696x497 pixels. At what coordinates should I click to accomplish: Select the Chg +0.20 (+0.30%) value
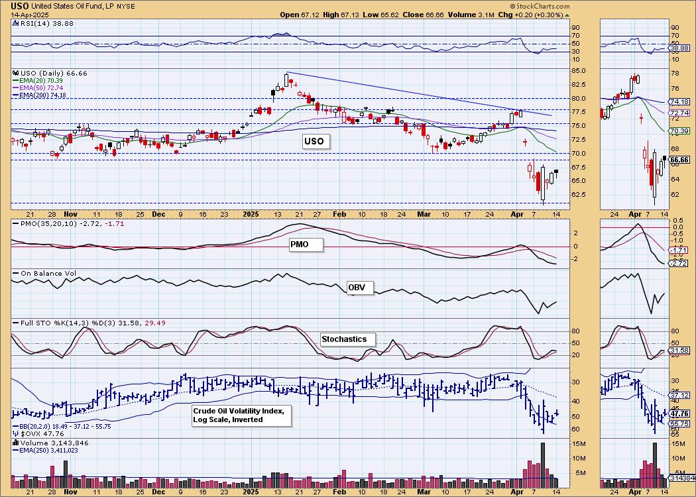530,15
